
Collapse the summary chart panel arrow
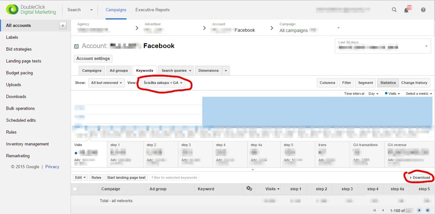253,169
